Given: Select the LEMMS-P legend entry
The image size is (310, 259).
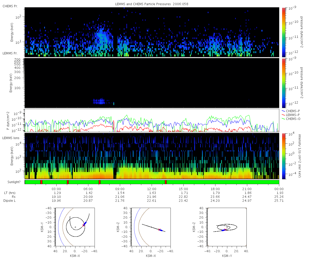Looking at the screenshot, I should tap(291, 115).
